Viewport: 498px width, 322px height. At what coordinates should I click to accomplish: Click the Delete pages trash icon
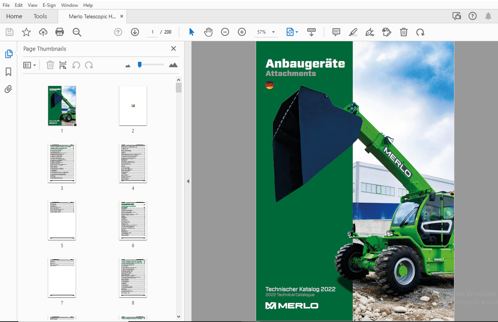pos(404,32)
